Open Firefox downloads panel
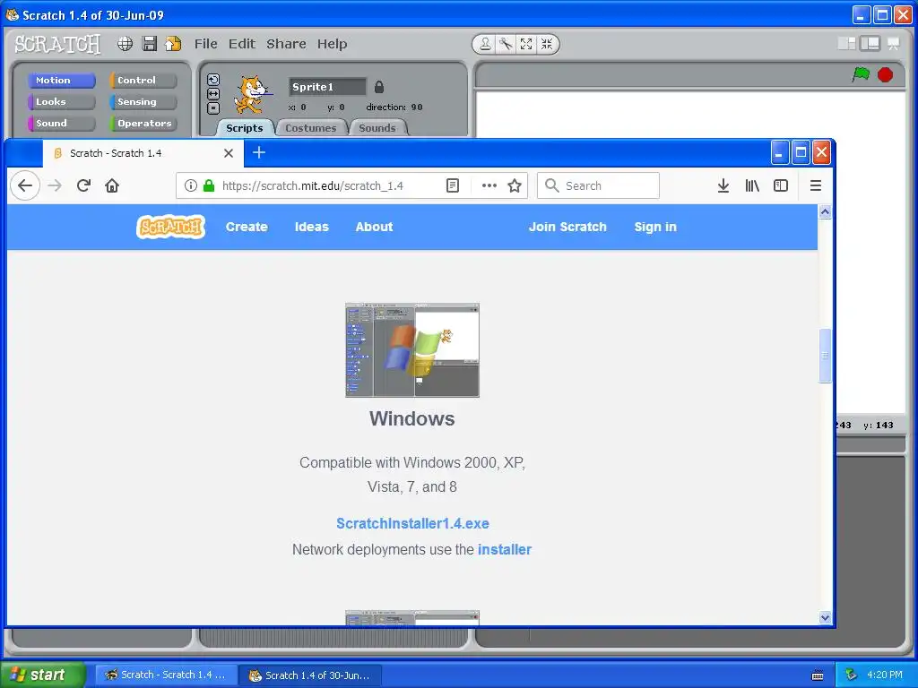This screenshot has height=688, width=918. pyautogui.click(x=723, y=185)
